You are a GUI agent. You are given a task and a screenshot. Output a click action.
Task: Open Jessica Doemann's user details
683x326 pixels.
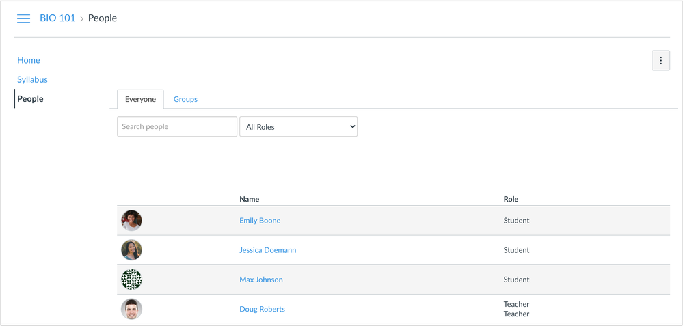[x=267, y=250]
